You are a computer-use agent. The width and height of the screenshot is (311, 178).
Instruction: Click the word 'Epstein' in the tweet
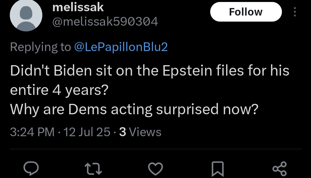pyautogui.click(x=187, y=71)
